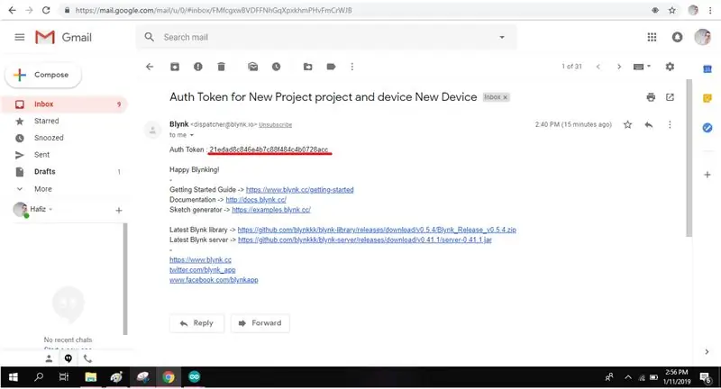Open the Windows Start menu
Screen dimensions: 721x389
pos(13,377)
